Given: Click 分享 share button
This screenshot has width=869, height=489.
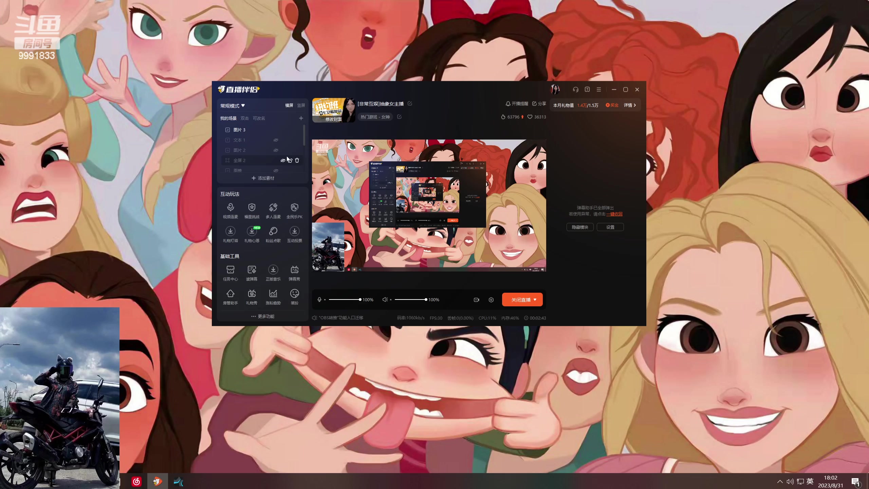Looking at the screenshot, I should (x=539, y=104).
